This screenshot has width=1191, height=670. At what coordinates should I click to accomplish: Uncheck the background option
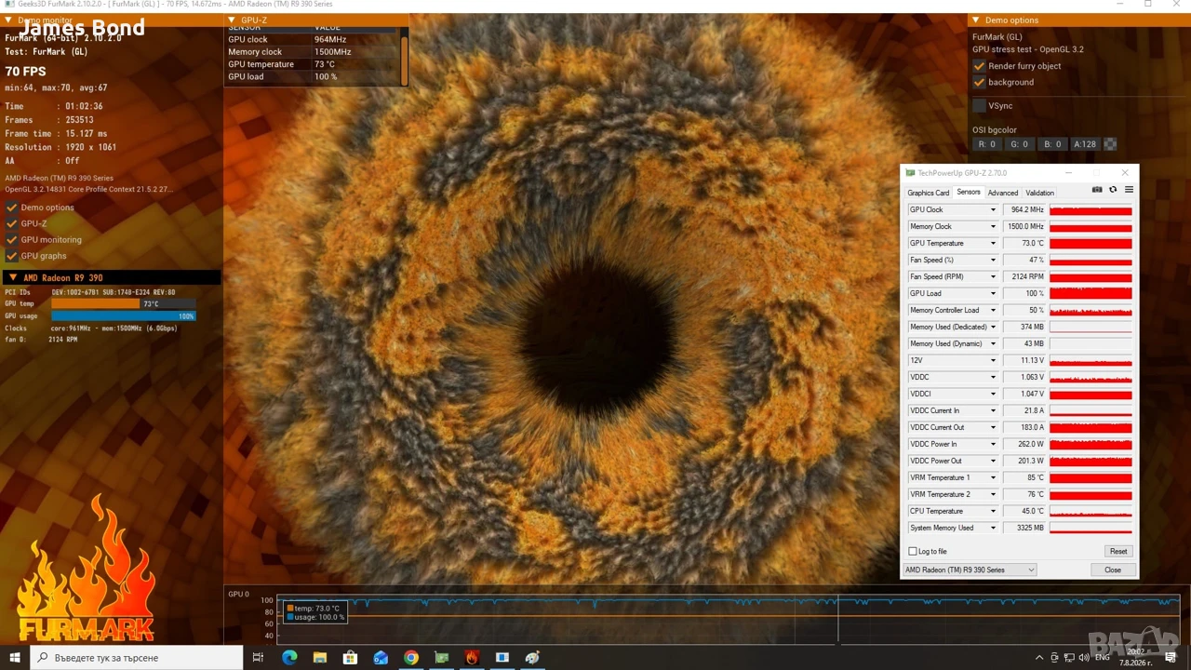(x=979, y=82)
